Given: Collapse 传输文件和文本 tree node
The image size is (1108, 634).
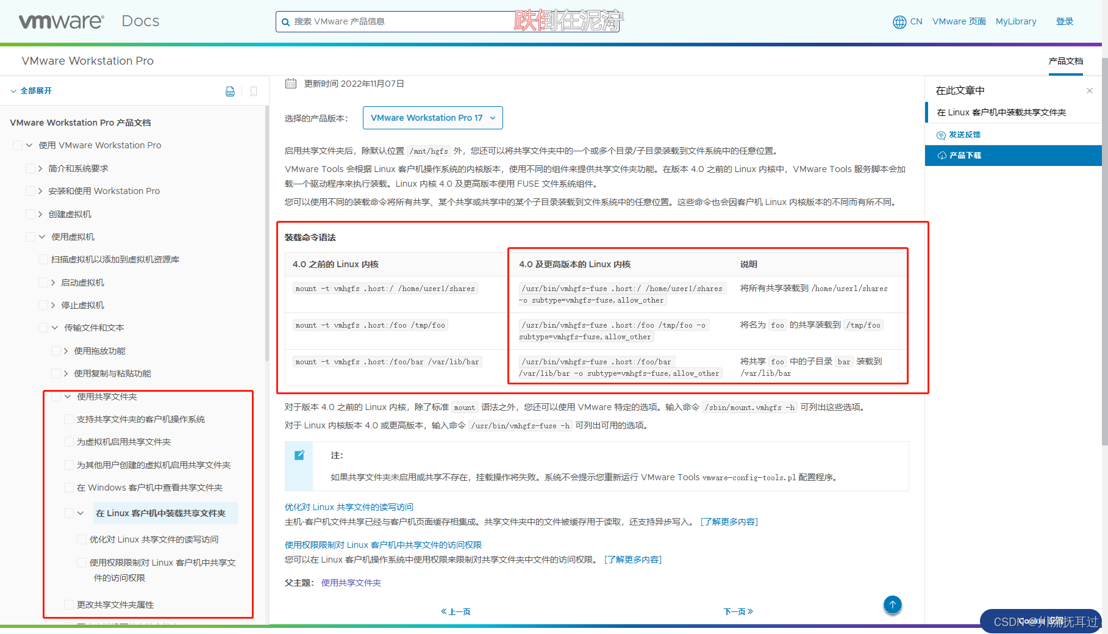Looking at the screenshot, I should 55,328.
